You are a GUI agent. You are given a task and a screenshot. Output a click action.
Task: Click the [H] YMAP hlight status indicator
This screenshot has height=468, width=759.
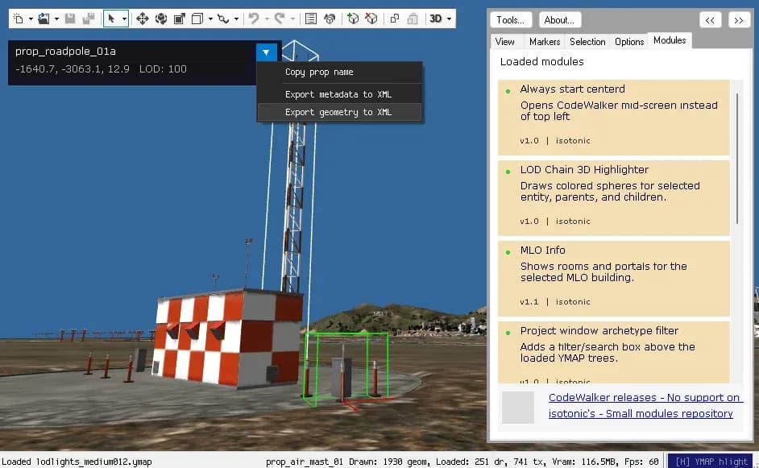pyautogui.click(x=711, y=462)
